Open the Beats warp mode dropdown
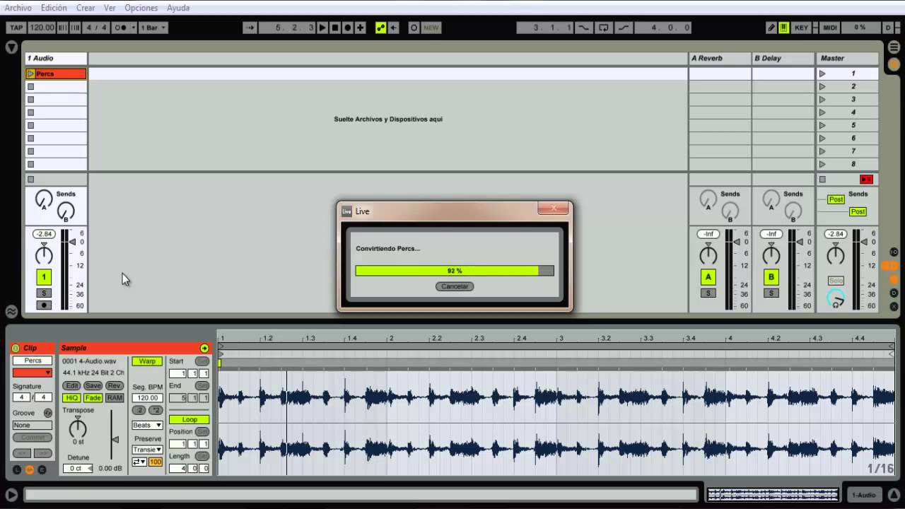905x509 pixels. point(147,425)
